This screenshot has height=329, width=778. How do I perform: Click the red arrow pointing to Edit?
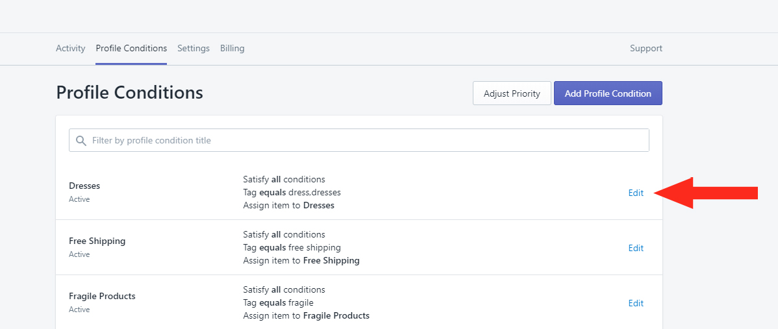(706, 193)
